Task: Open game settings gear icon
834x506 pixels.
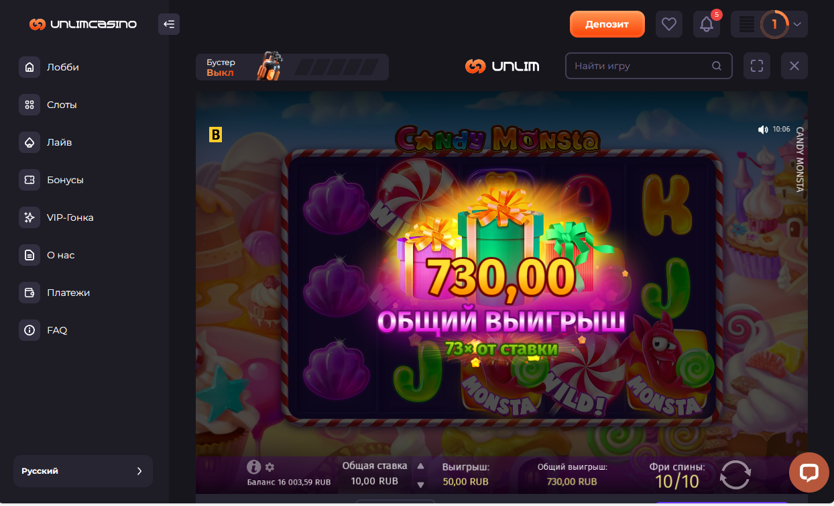Action: pos(270,467)
